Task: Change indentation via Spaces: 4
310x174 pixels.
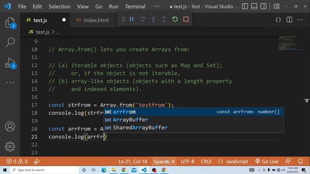Action: pos(164,161)
